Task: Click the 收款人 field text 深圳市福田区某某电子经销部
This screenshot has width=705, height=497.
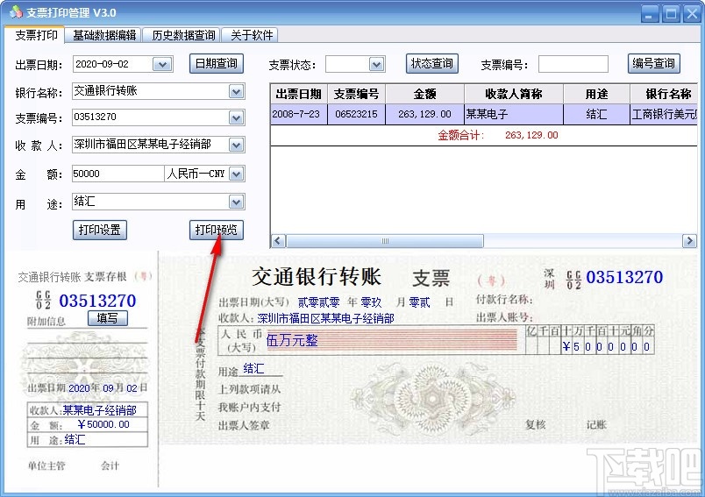Action: coord(143,145)
